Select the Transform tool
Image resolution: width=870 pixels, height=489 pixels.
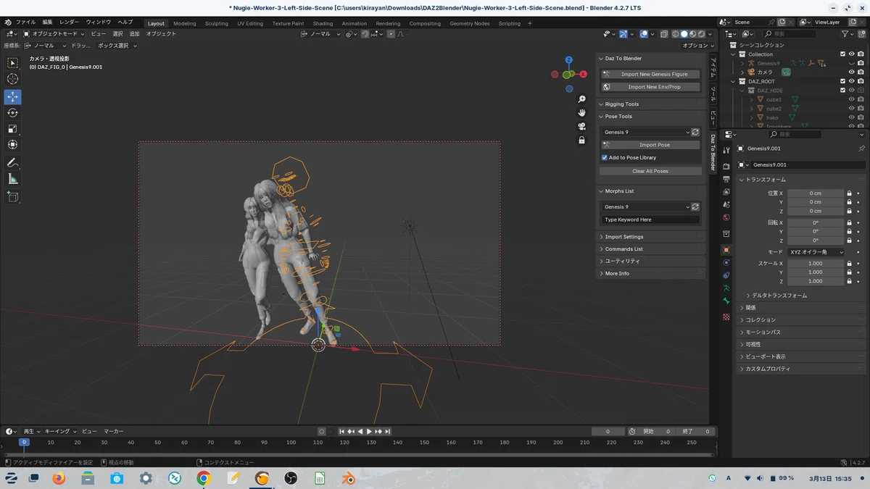[12, 145]
